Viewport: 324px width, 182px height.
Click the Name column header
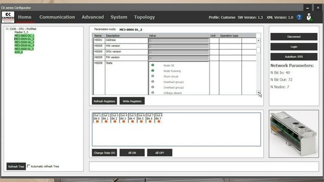point(98,36)
